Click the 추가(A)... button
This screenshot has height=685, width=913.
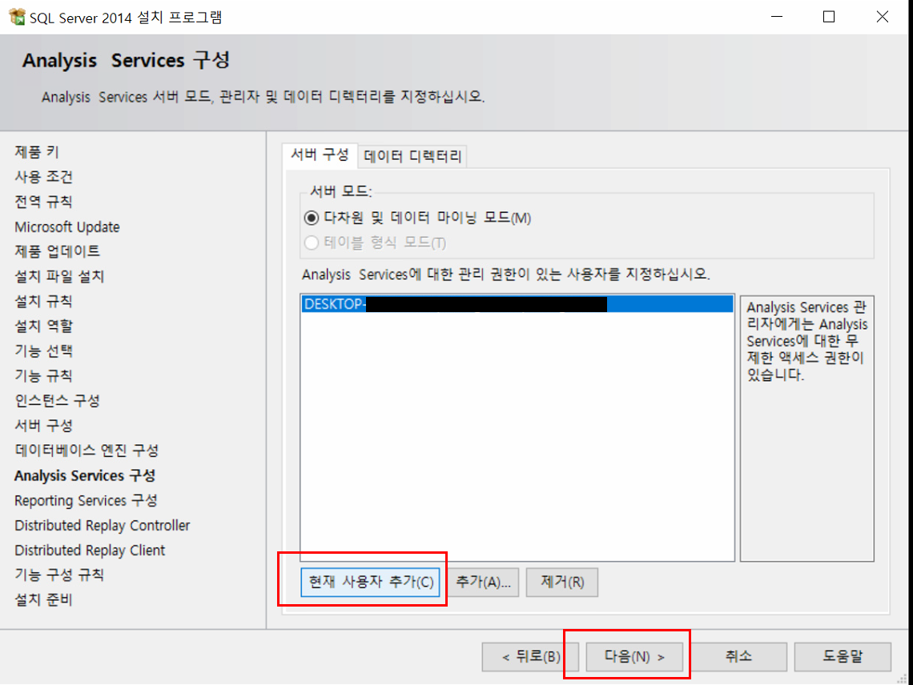[x=483, y=582]
